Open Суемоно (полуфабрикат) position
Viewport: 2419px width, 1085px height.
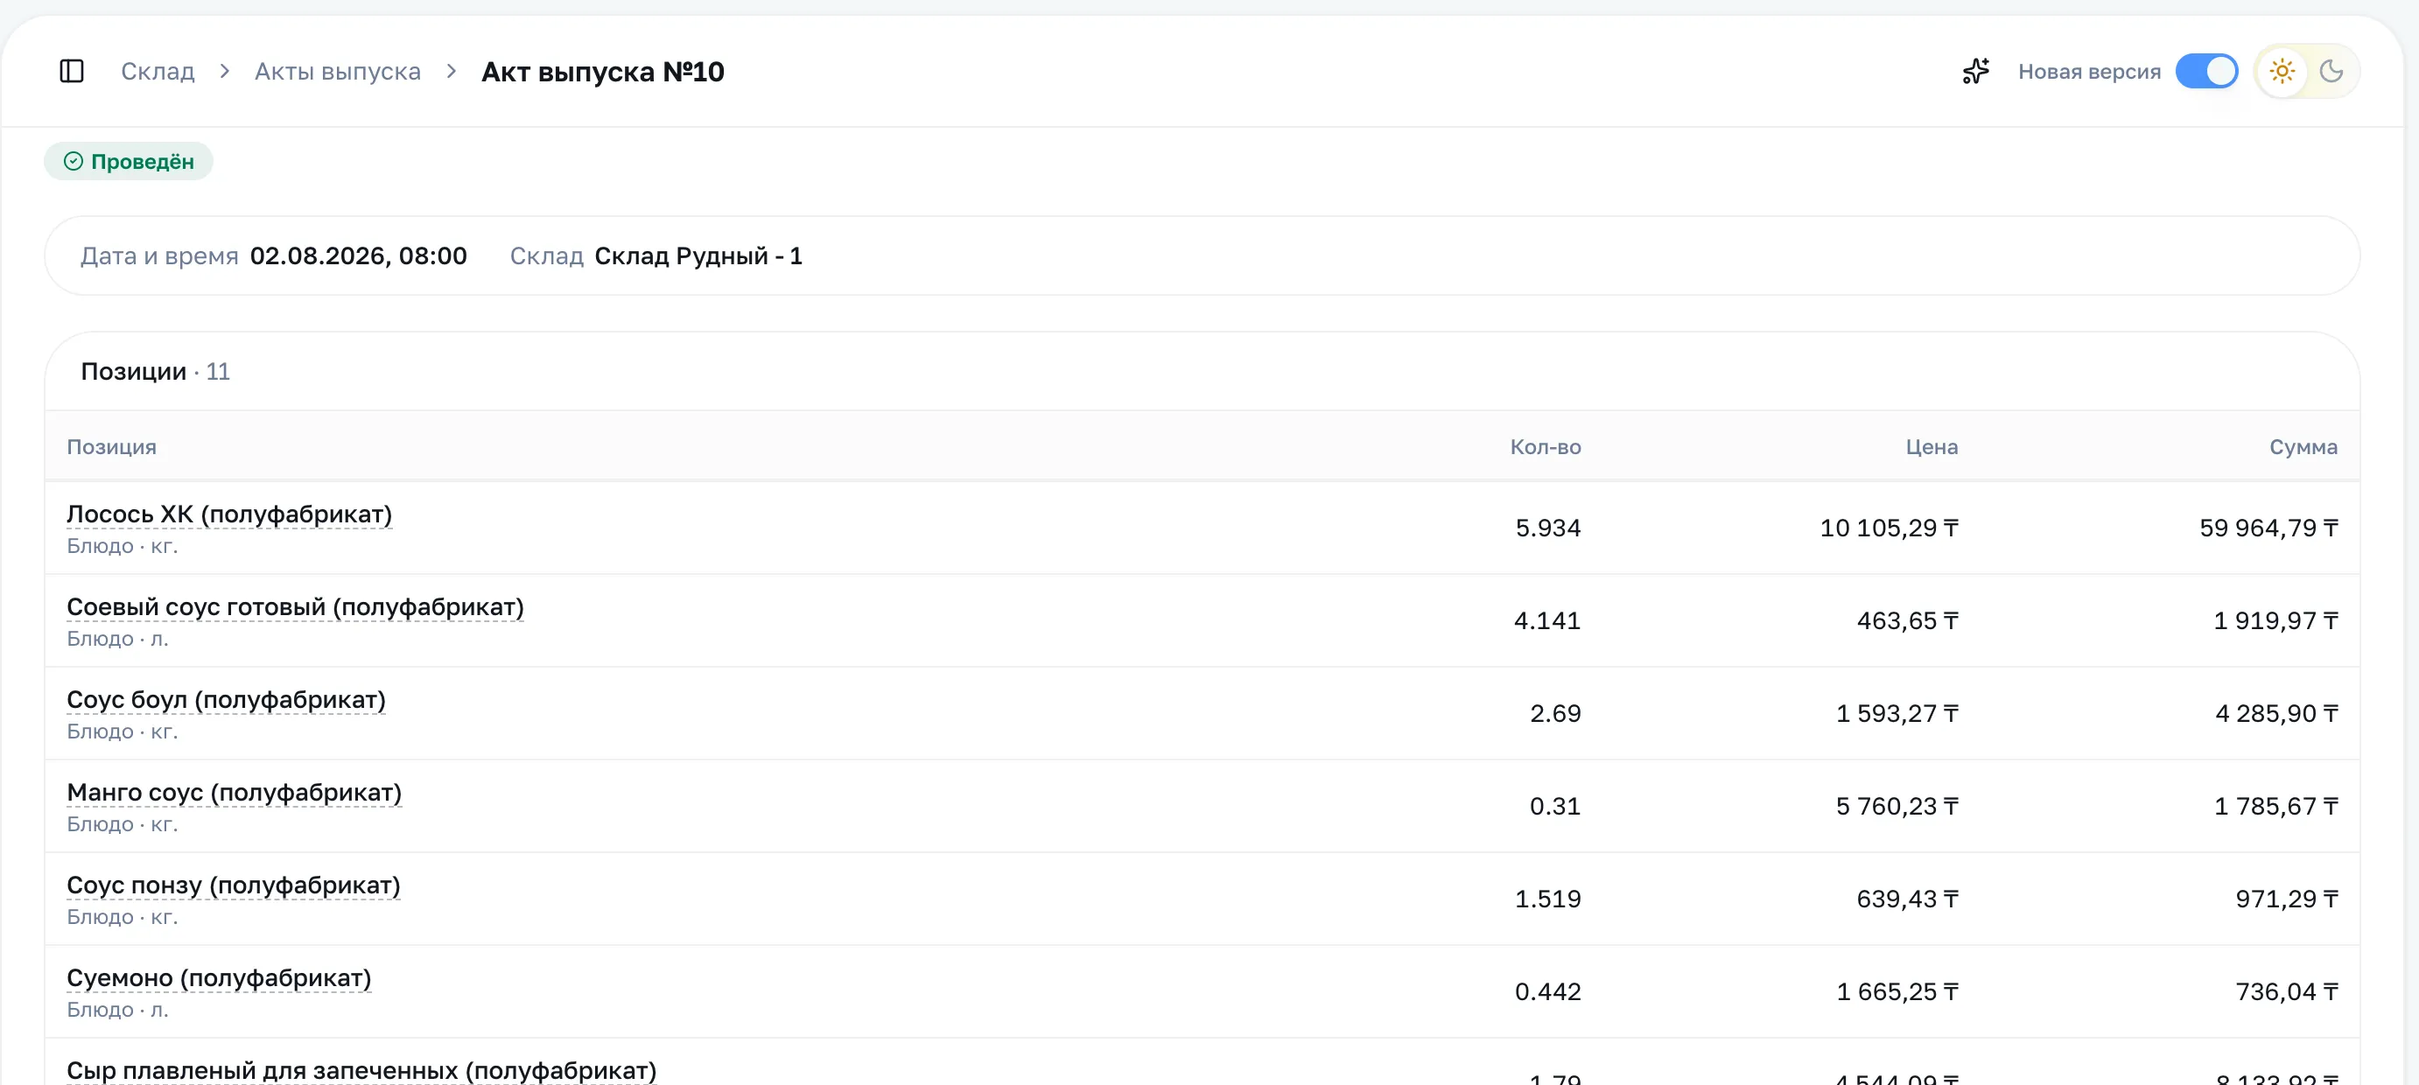(x=219, y=978)
